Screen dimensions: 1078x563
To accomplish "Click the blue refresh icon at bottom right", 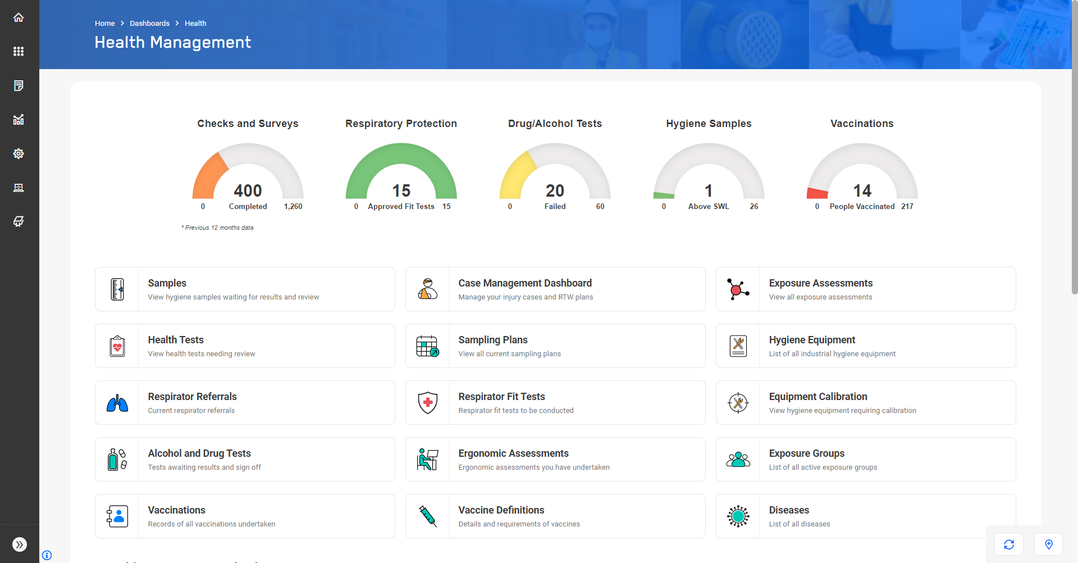I will tap(1009, 544).
